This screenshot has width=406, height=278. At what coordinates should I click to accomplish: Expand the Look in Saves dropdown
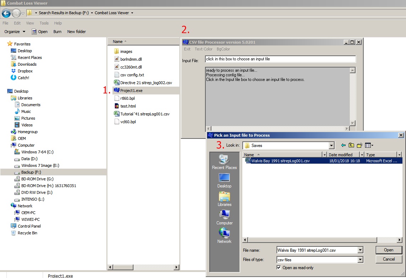click(331, 146)
